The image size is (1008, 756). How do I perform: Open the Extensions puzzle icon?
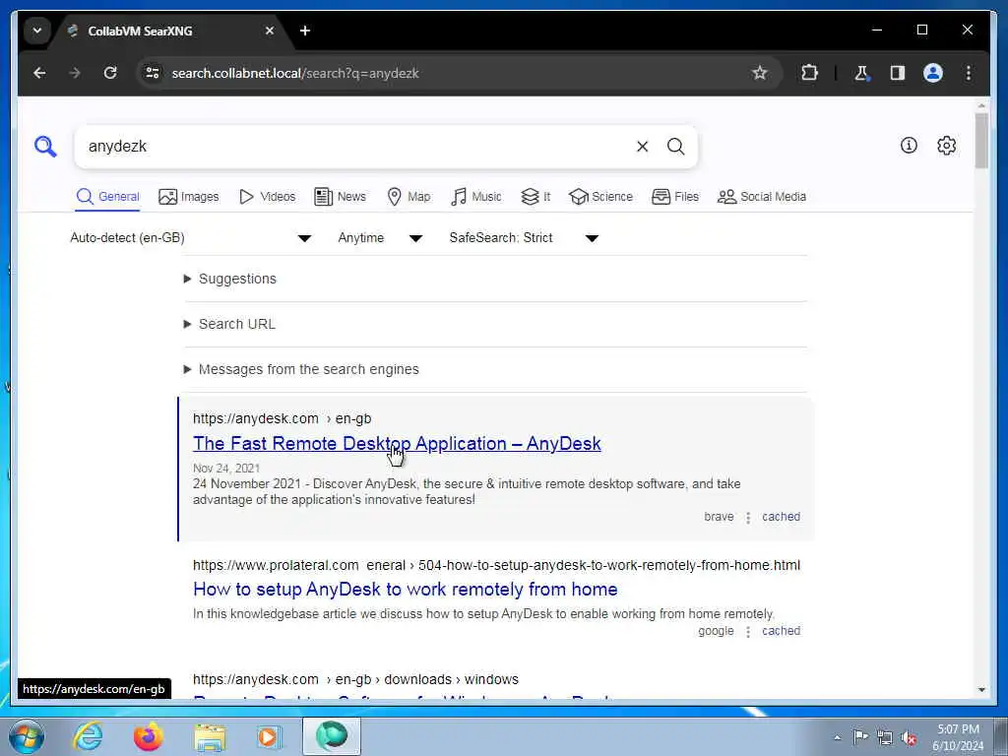click(x=809, y=73)
